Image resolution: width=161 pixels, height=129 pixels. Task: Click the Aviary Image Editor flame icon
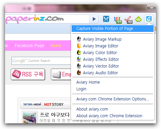(x=79, y=46)
